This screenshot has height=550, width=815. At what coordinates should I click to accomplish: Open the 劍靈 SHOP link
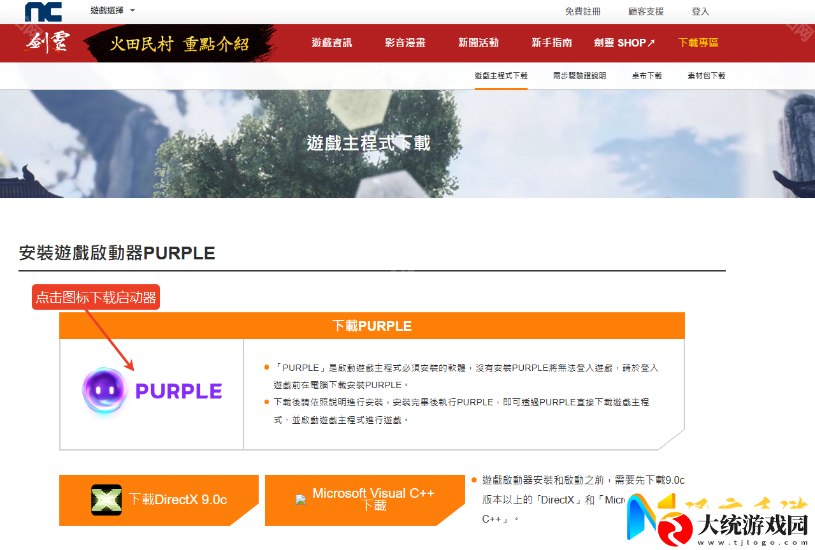624,43
